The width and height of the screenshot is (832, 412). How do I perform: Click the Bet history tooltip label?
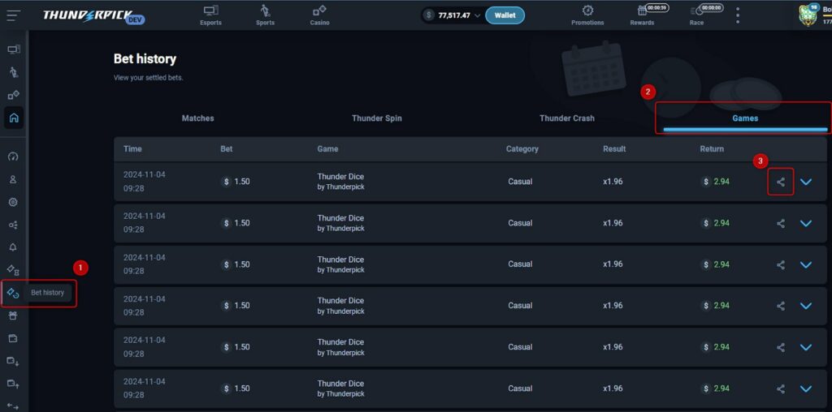tap(47, 293)
